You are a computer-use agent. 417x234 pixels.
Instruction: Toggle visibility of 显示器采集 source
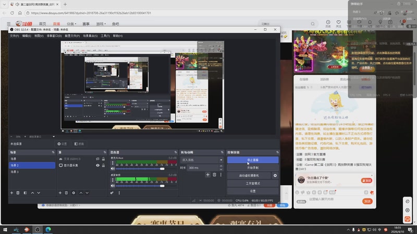[97, 165]
